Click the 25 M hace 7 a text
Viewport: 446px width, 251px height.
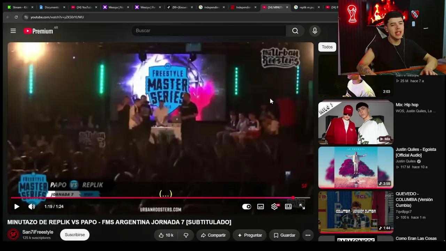tap(410, 81)
